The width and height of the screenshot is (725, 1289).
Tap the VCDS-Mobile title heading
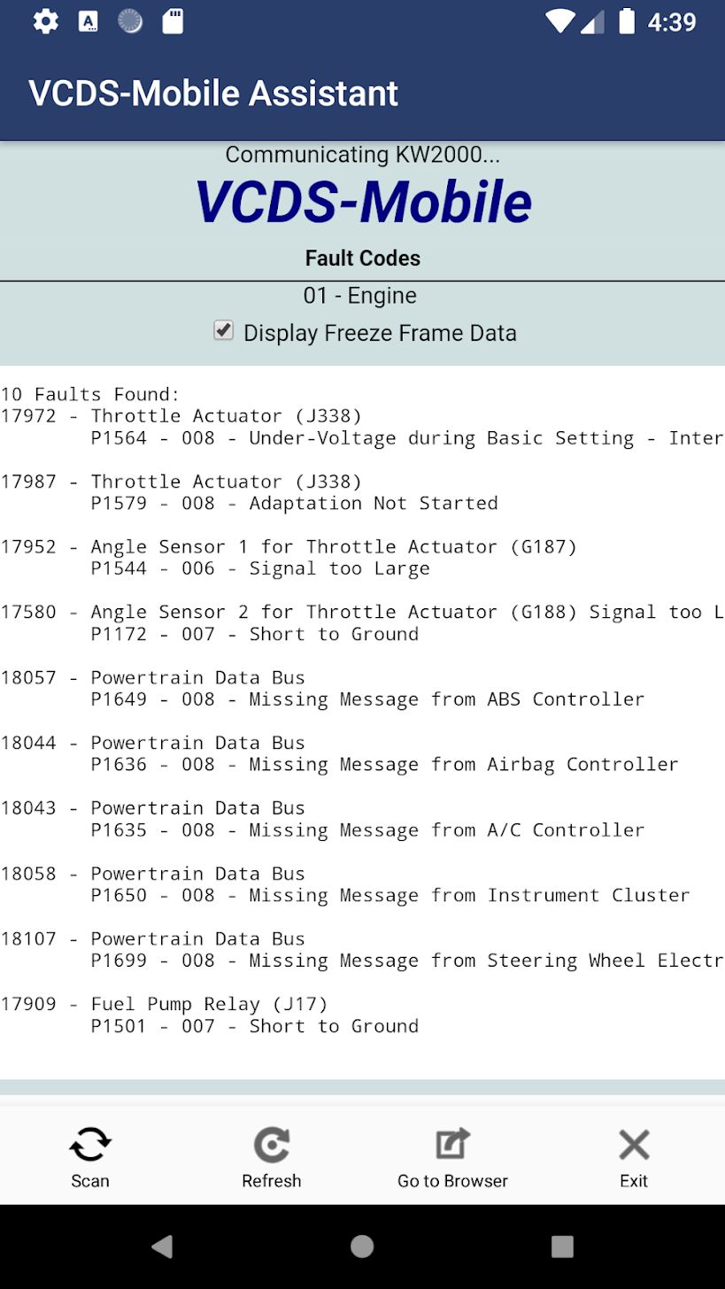click(363, 201)
